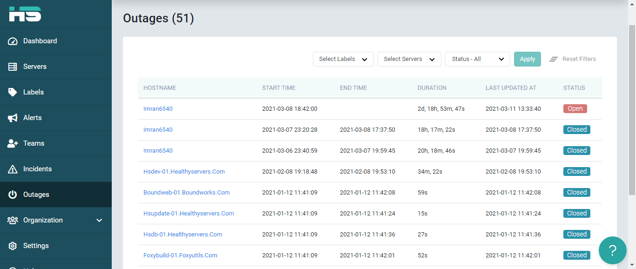Click the Incidents warning triangle icon

13,169
